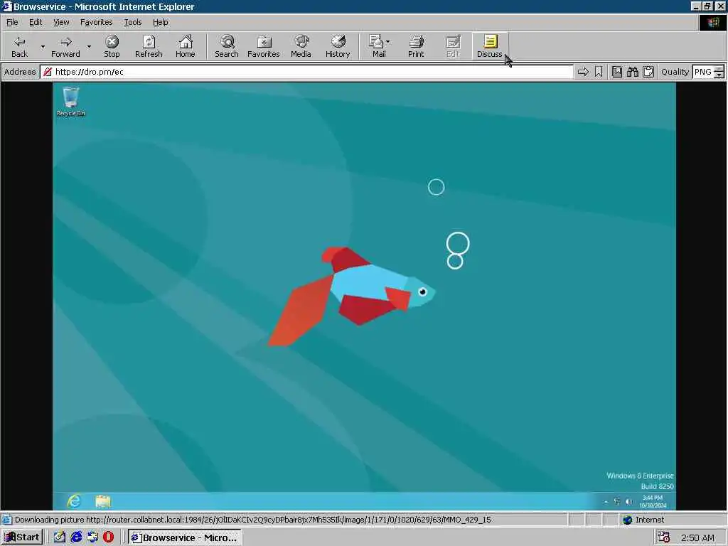
Task: Click the 2:50 AM taskbar clock
Action: (698, 537)
